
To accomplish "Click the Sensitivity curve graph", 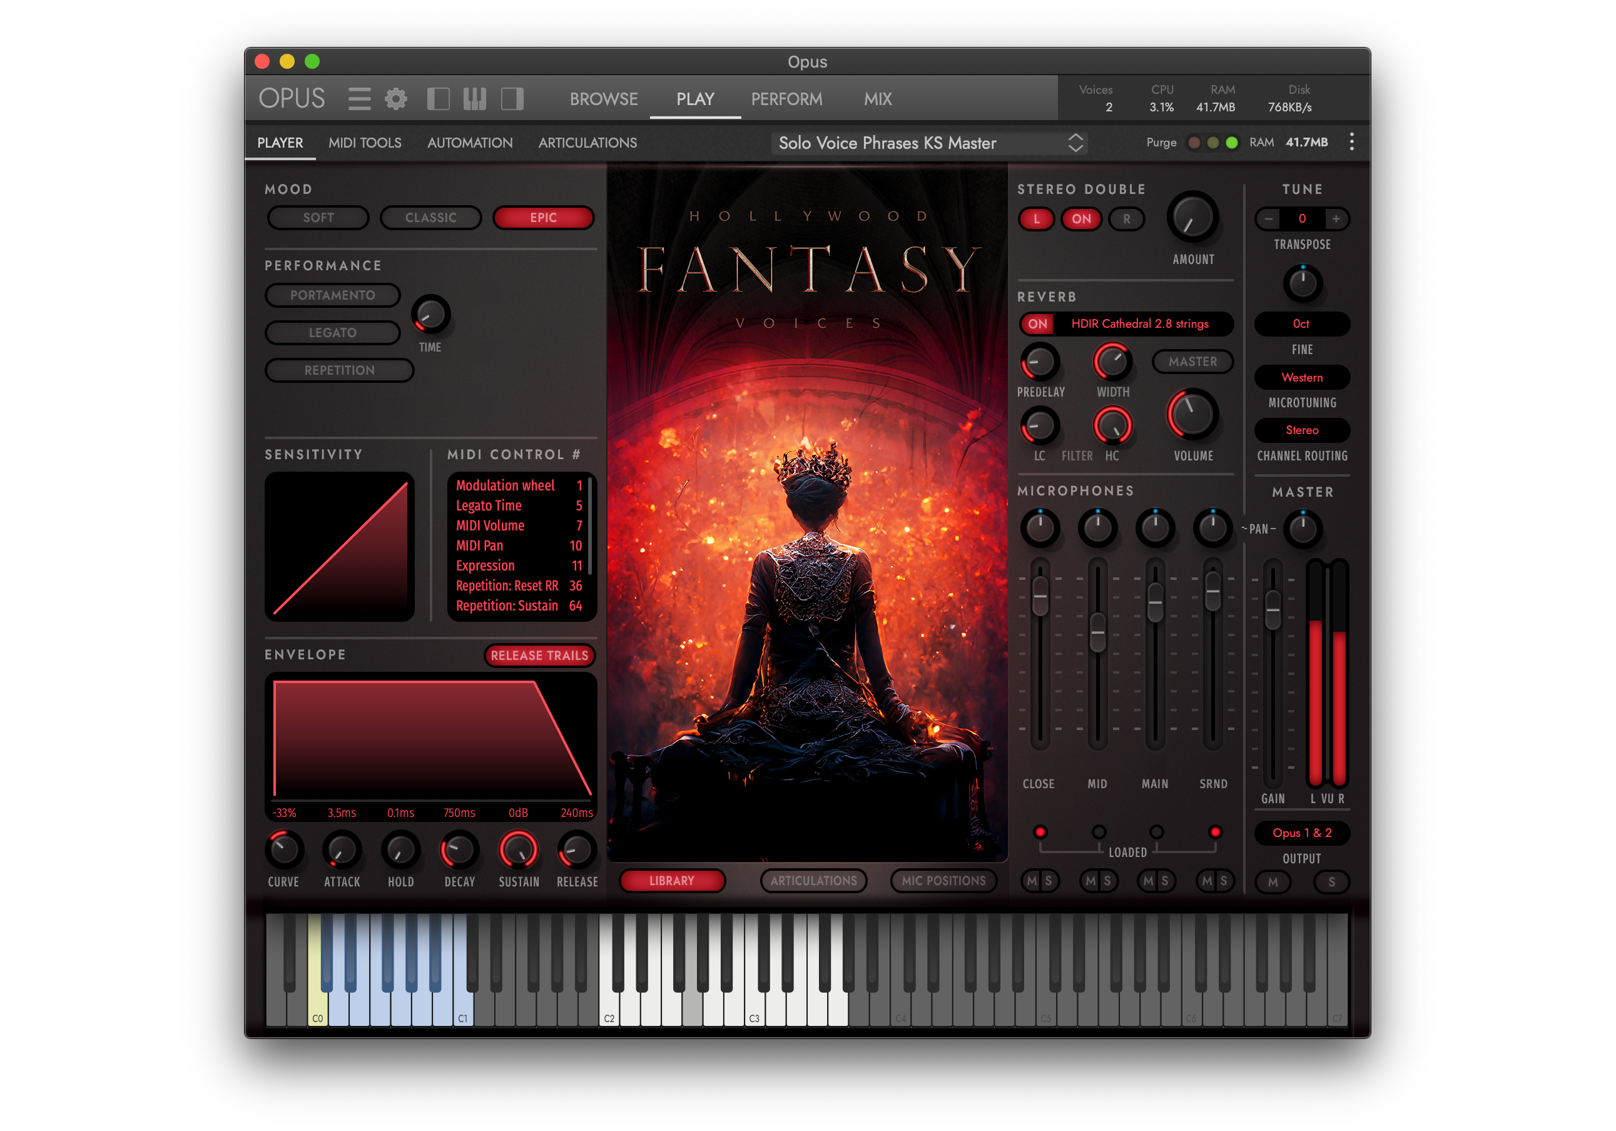I will [x=339, y=546].
